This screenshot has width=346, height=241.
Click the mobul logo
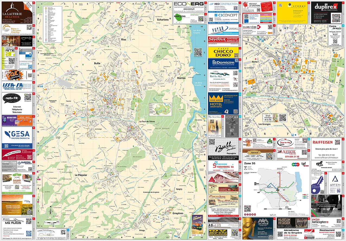pyautogui.click(x=295, y=164)
